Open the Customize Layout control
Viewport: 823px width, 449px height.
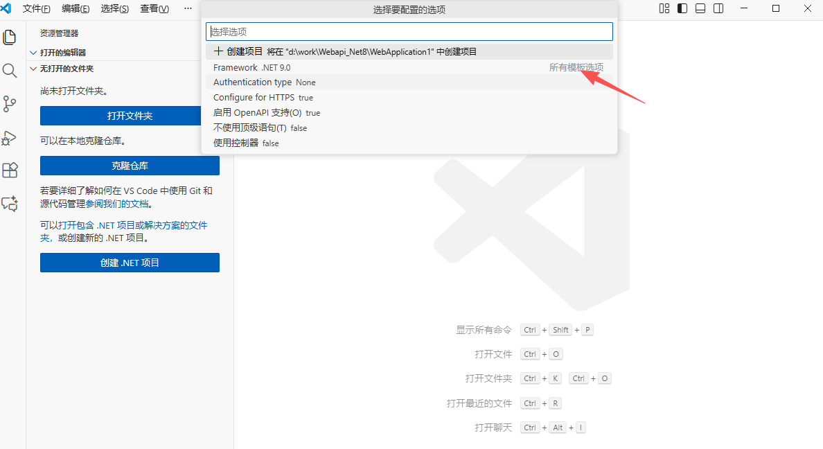(x=664, y=8)
